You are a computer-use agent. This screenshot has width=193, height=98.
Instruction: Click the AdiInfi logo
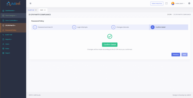coord(13,4)
